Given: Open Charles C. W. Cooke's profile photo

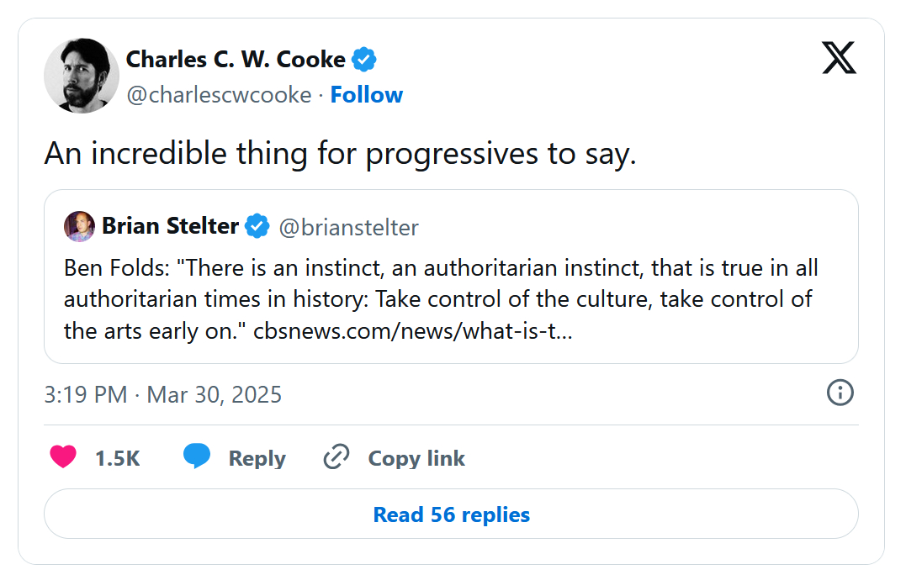Looking at the screenshot, I should pos(82,76).
